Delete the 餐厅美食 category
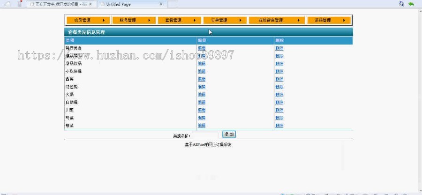 tap(279, 48)
